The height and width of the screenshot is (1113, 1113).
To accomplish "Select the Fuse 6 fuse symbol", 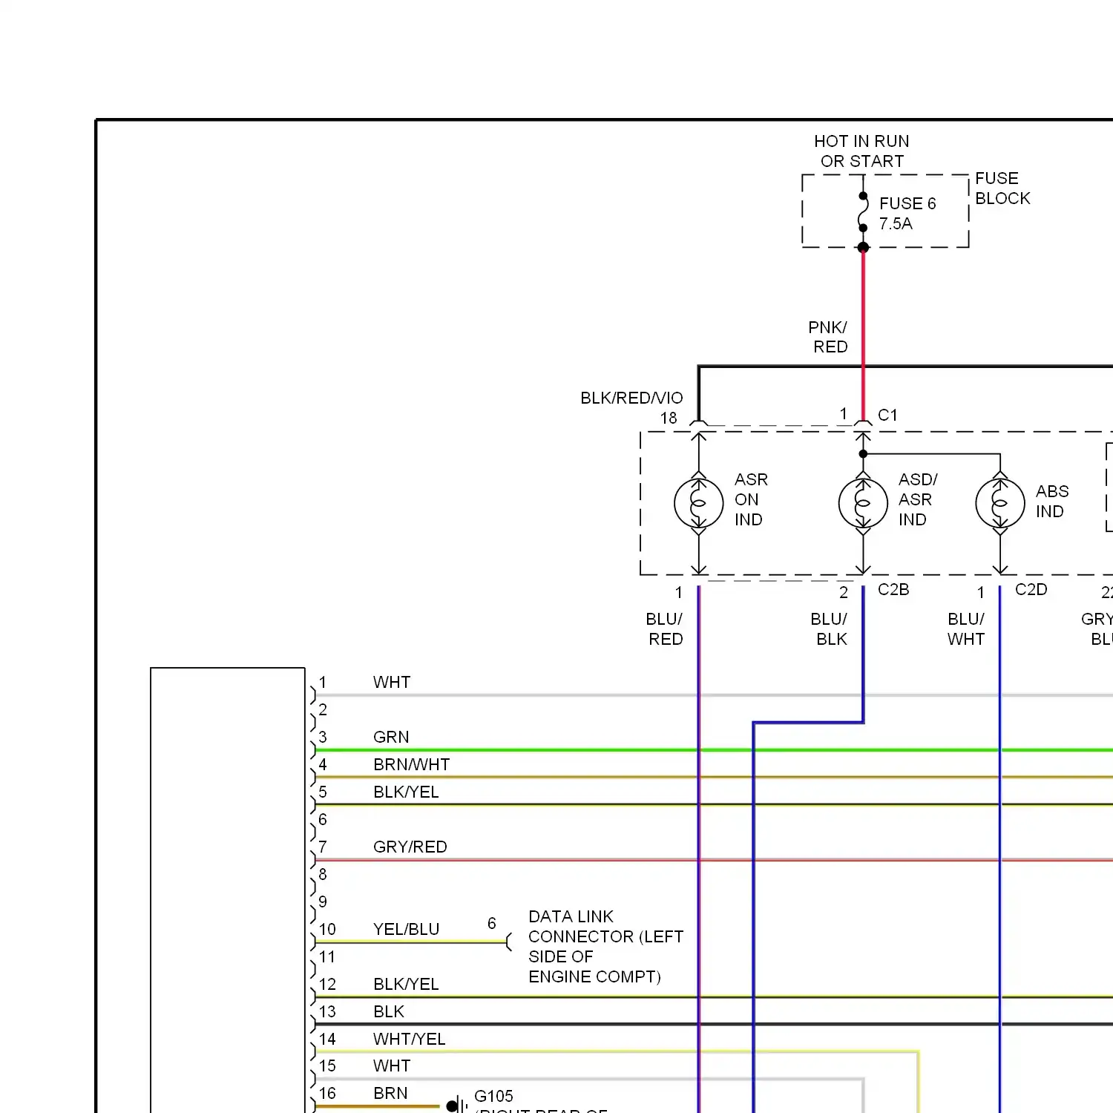I will point(863,212).
